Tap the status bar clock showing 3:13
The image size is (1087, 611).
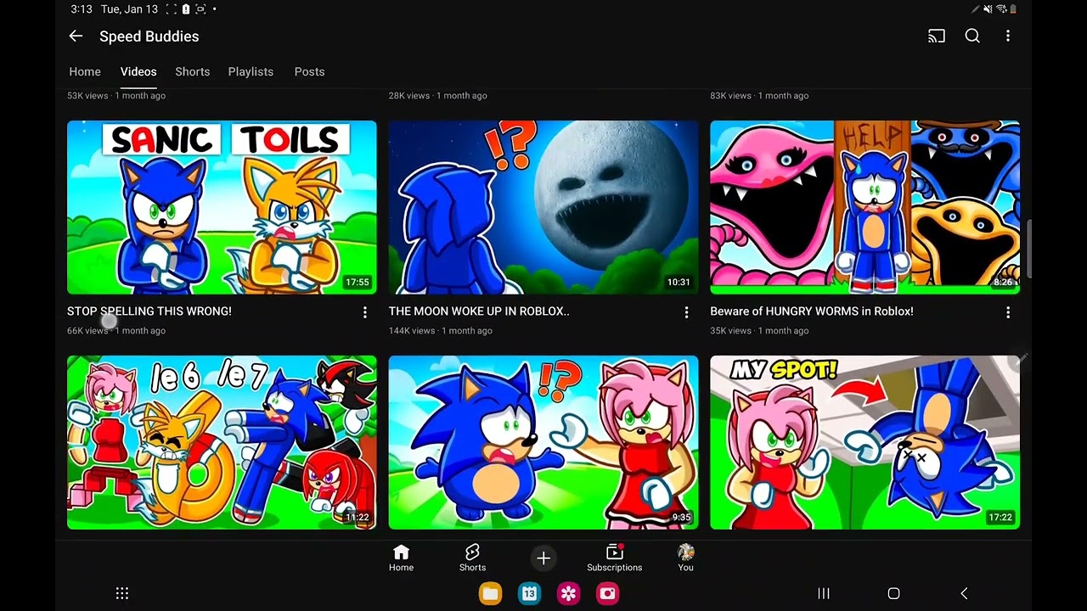tap(82, 9)
